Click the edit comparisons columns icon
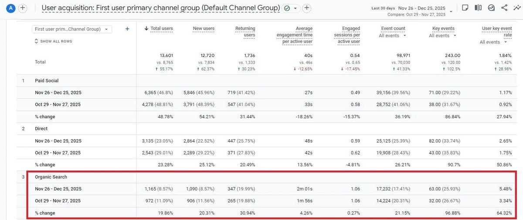 click(478, 8)
